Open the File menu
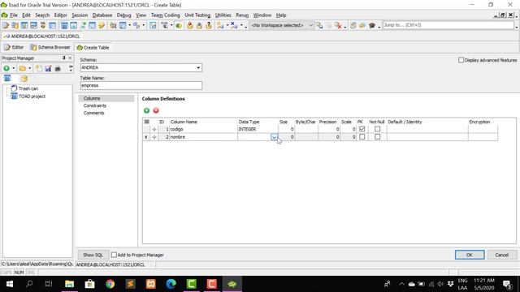520x292 pixels. click(14, 15)
